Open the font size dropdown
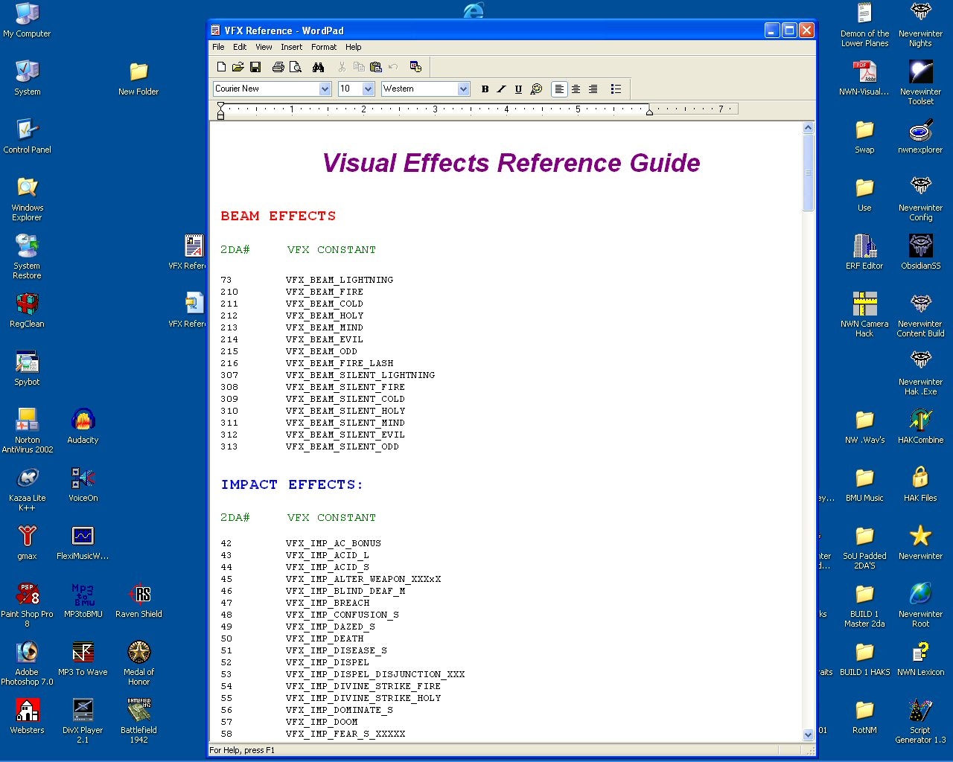This screenshot has height=762, width=953. point(368,89)
